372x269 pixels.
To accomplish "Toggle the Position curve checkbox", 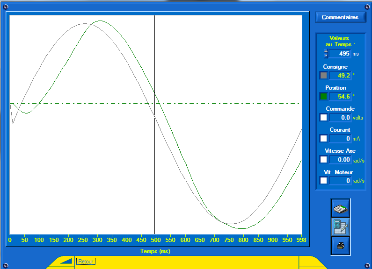I will [x=323, y=97].
